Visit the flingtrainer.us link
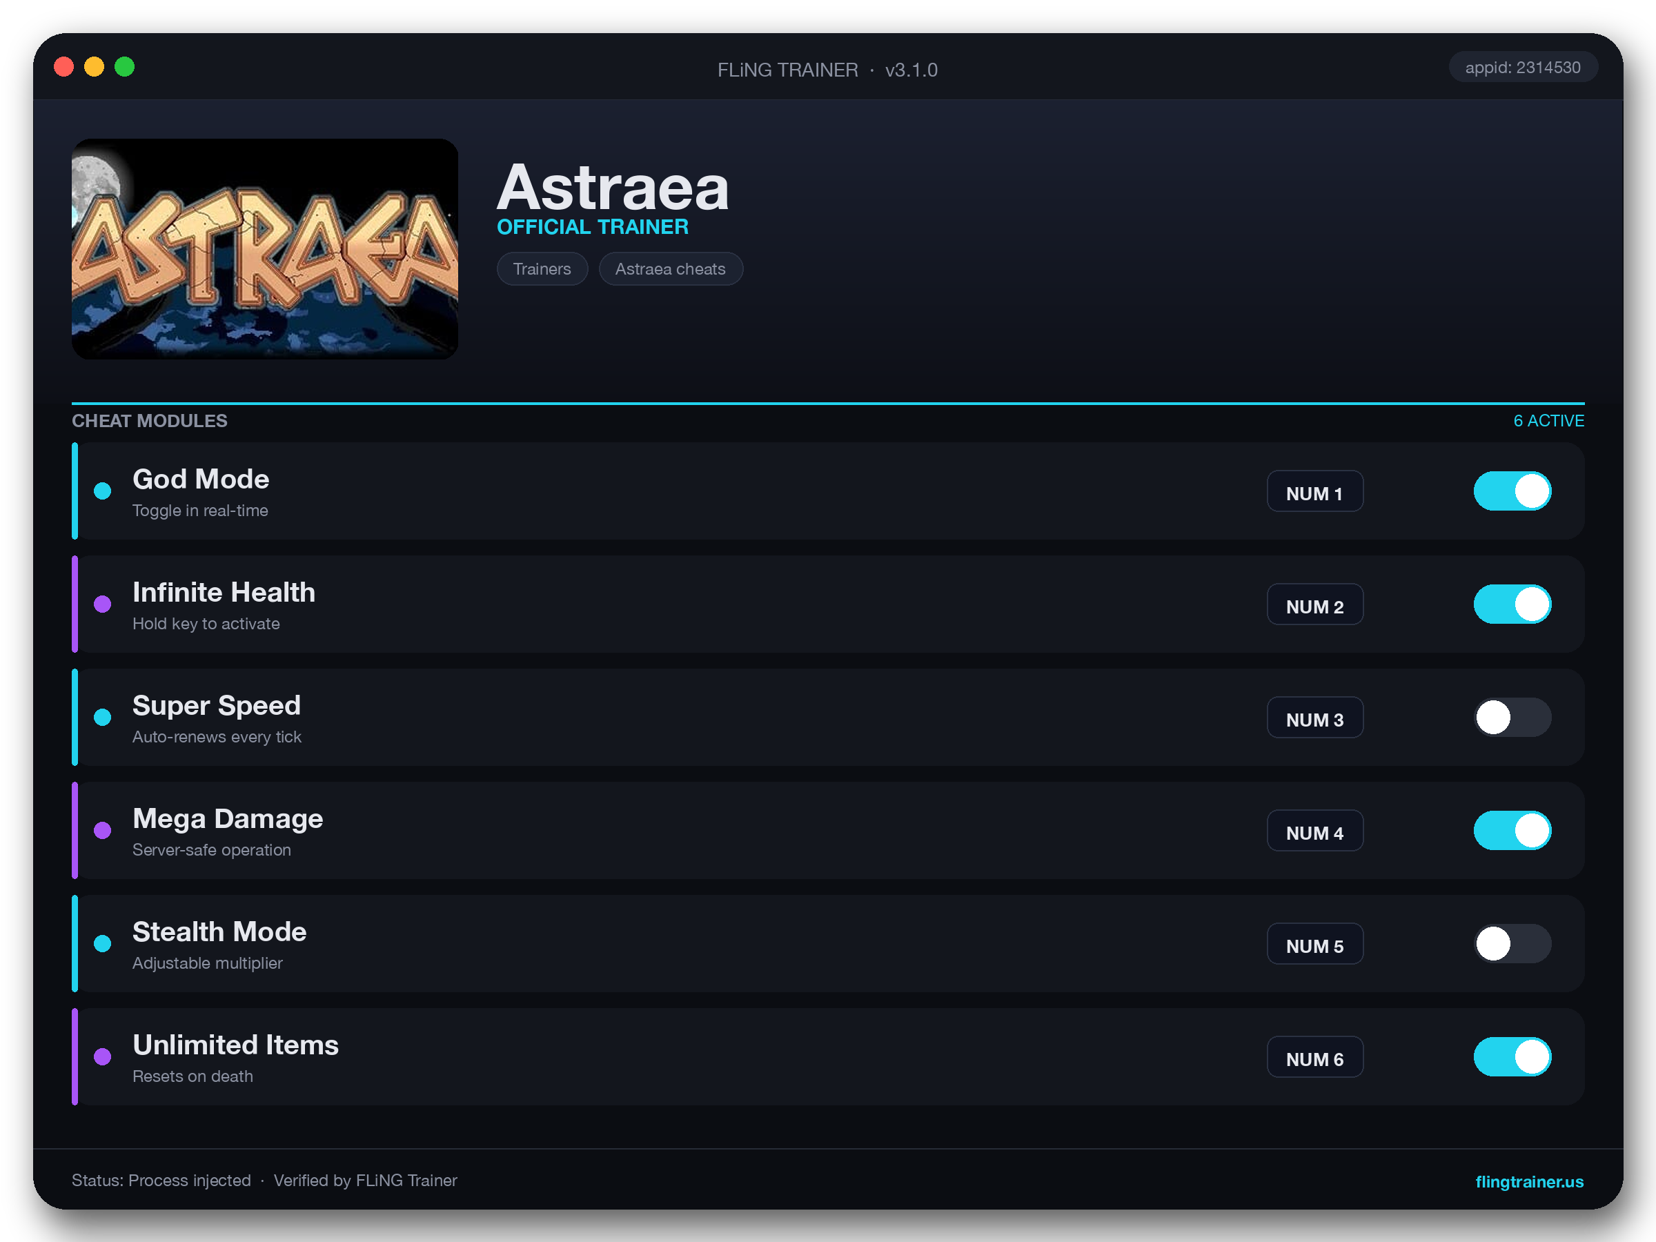The height and width of the screenshot is (1242, 1656). 1529,1181
